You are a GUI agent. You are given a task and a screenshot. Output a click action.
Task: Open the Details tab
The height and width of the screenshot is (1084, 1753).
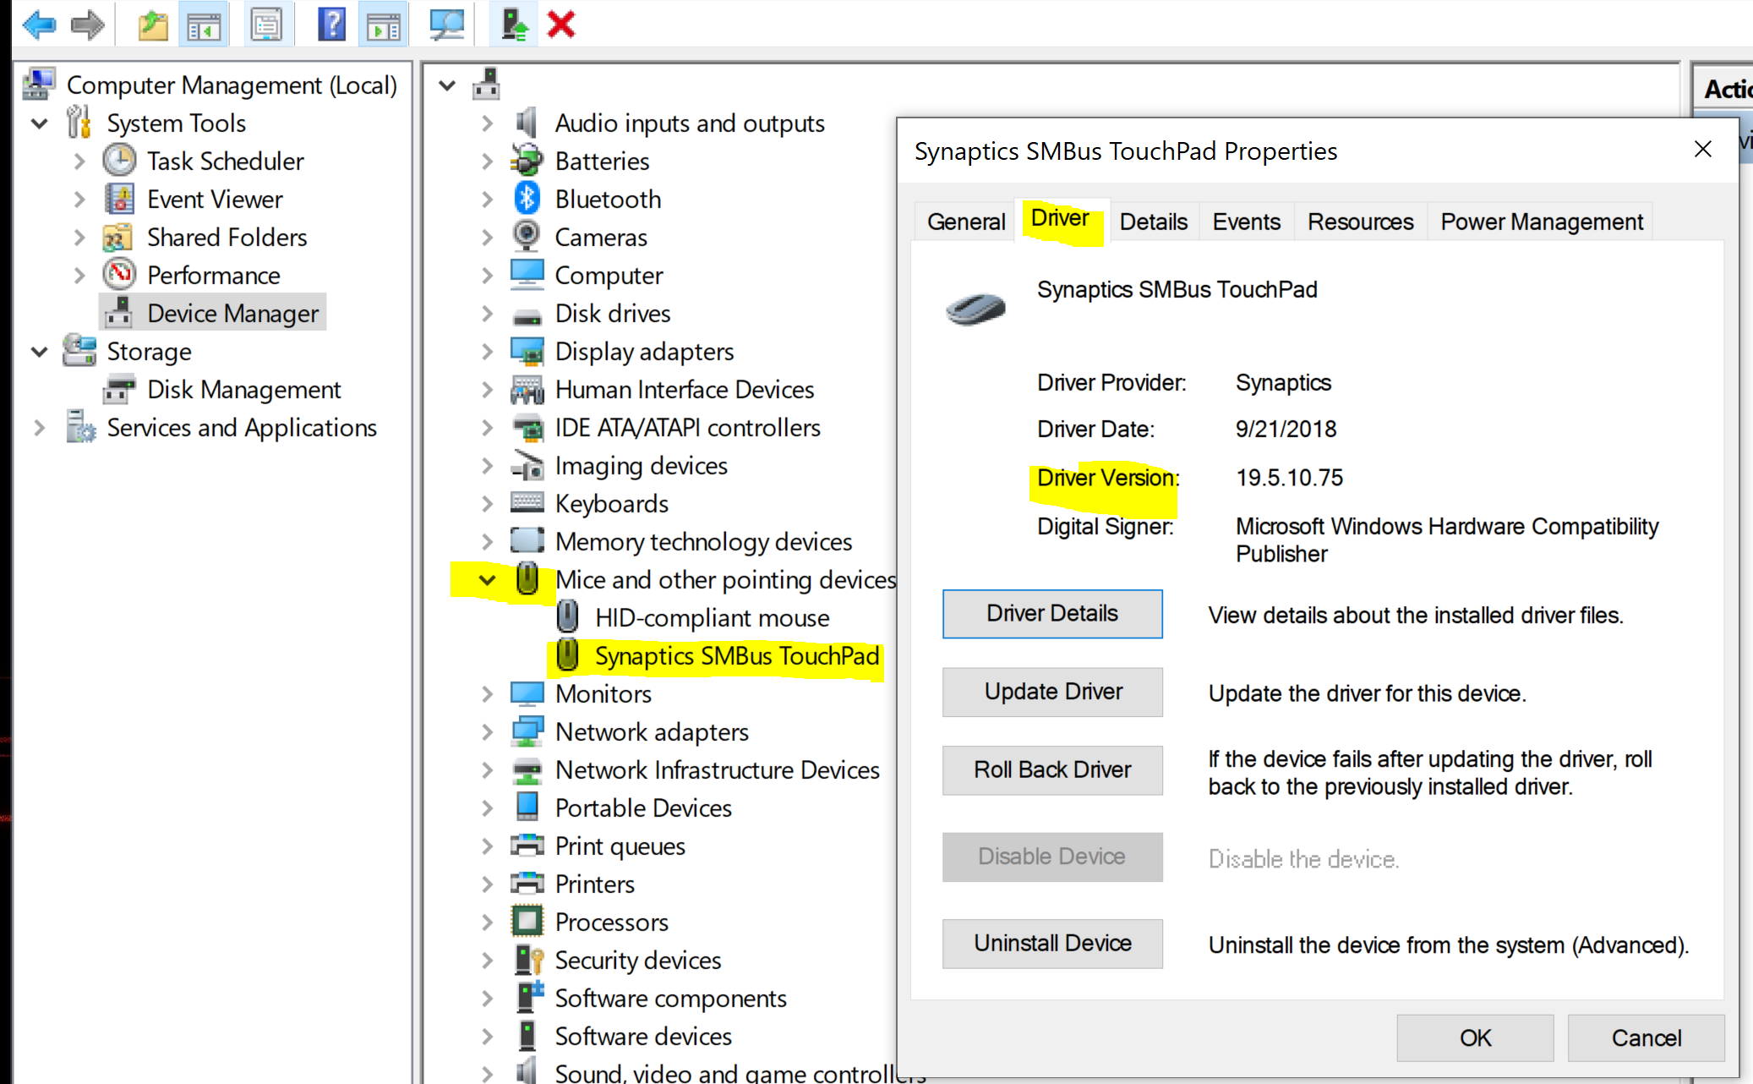(x=1153, y=222)
